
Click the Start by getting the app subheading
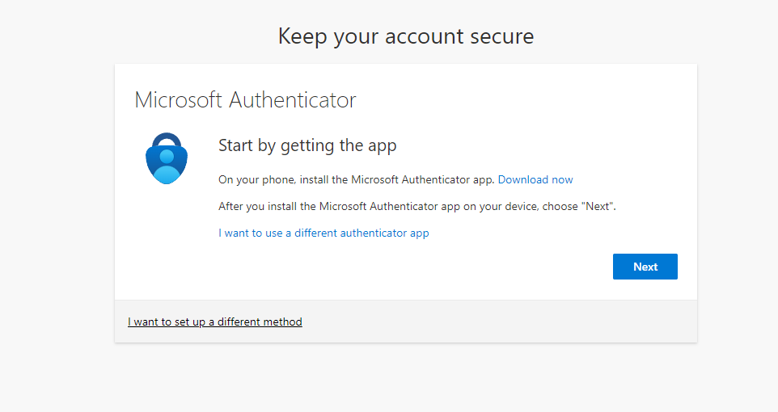307,145
